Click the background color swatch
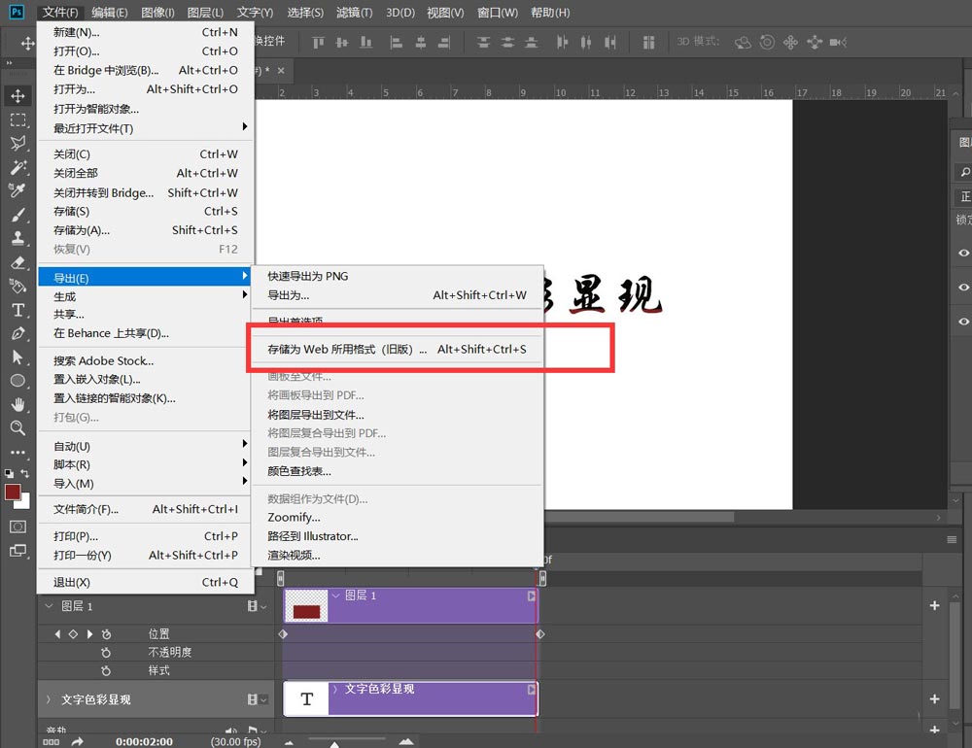Screen dimensions: 972x748 pyautogui.click(x=24, y=502)
